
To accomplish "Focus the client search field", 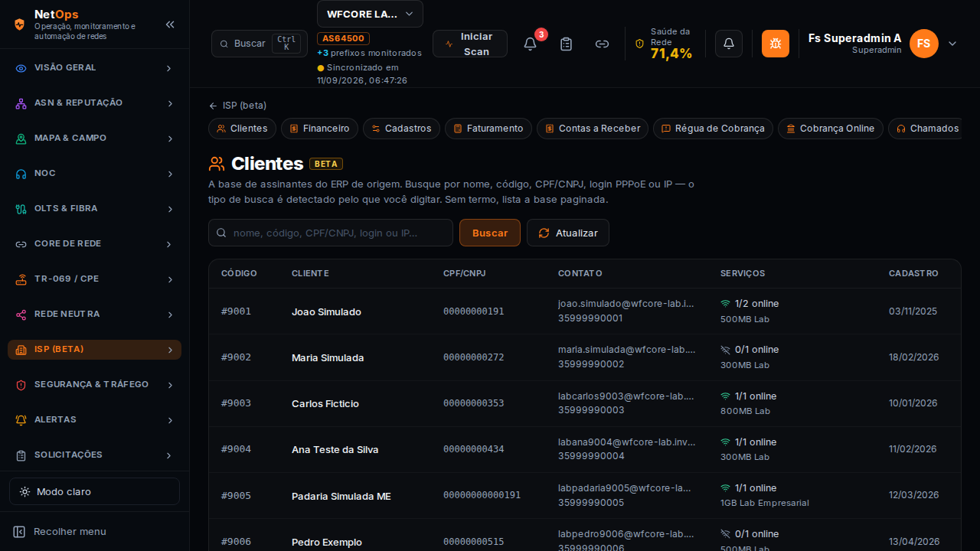I will [331, 233].
